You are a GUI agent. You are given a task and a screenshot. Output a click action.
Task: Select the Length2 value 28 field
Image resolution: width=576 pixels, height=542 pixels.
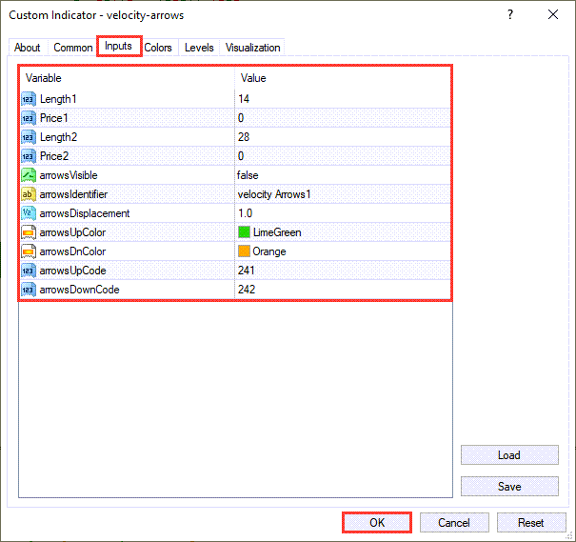click(x=244, y=137)
